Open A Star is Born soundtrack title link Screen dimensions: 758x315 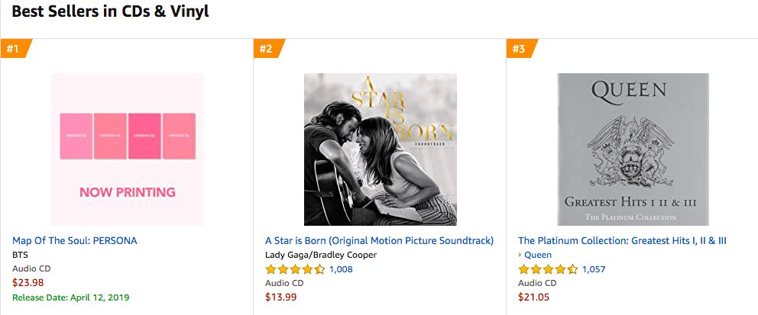tap(379, 240)
